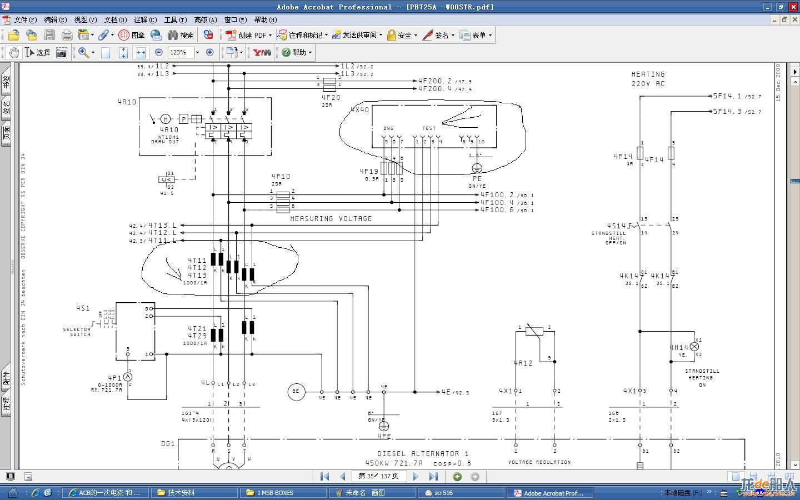Click the Save floppy disk icon

[49, 35]
